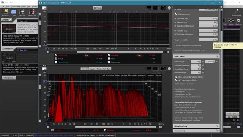Enable Filters trace checkbox
Viewport: 243px width, 137px height.
tap(109, 59)
